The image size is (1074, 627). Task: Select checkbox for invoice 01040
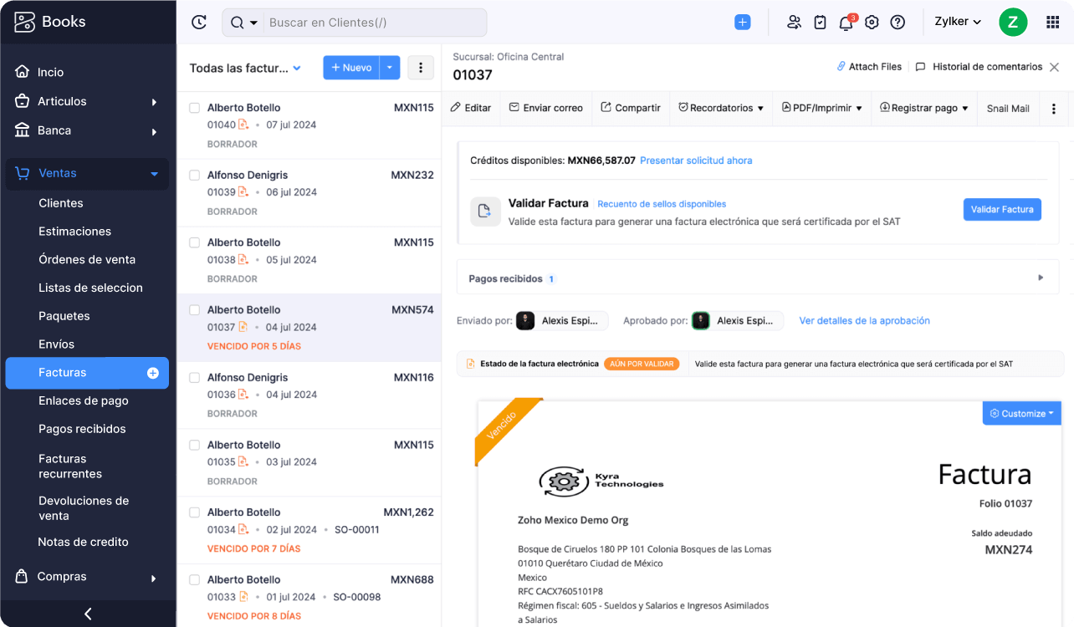[x=194, y=108]
